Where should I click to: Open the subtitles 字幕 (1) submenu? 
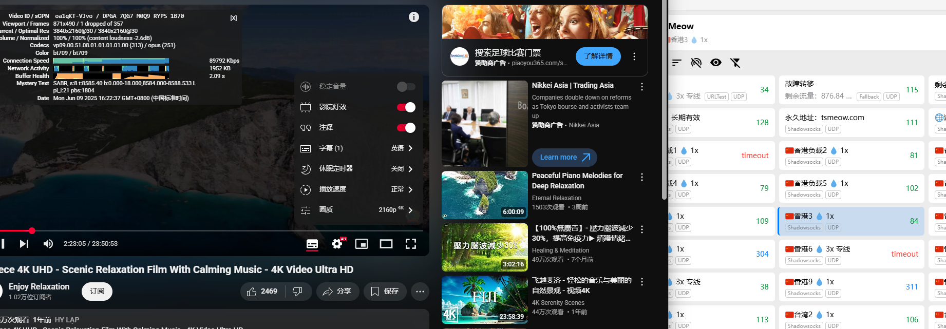pyautogui.click(x=357, y=148)
